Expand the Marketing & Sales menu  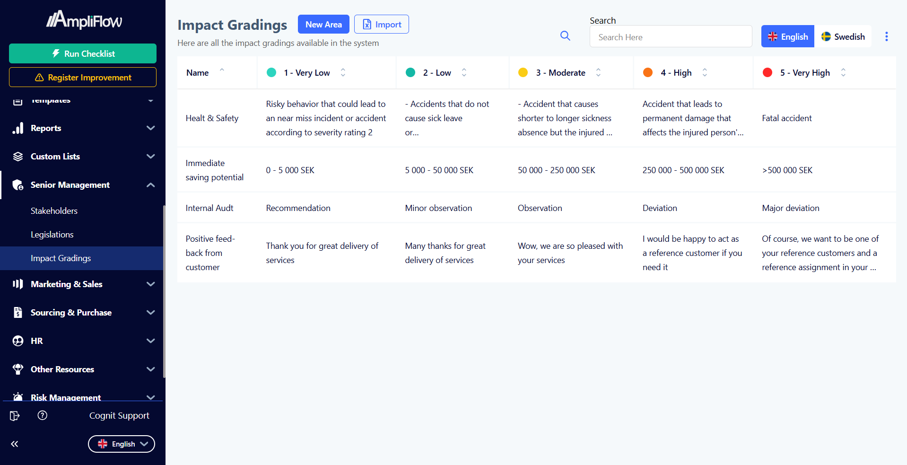point(150,284)
